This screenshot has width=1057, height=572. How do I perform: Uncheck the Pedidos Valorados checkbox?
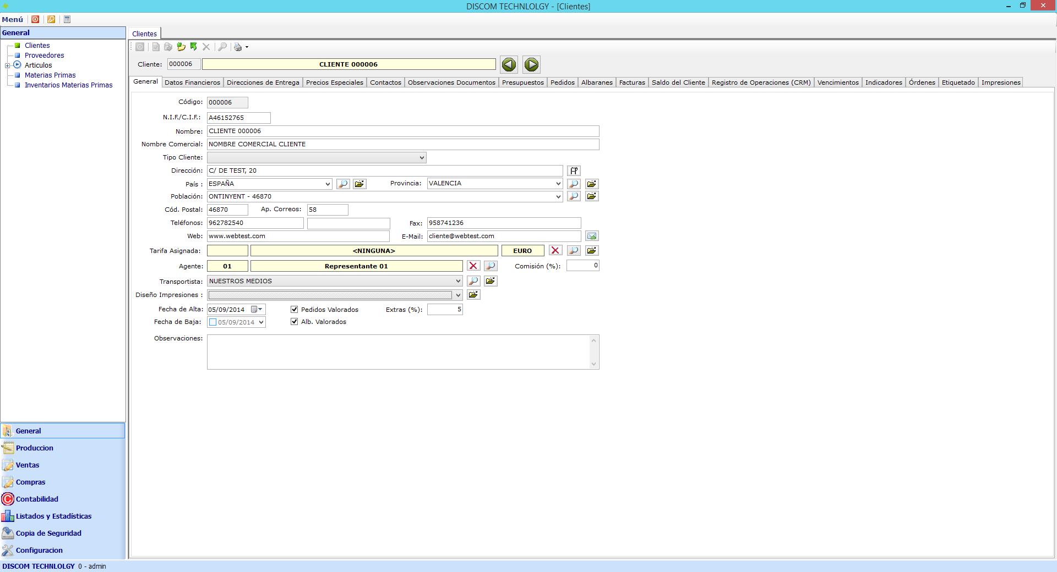point(295,310)
